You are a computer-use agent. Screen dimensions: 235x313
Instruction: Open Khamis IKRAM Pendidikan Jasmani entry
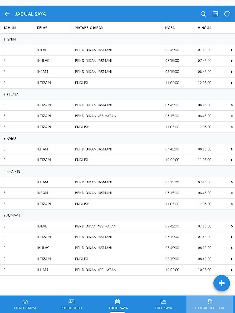pyautogui.click(x=117, y=193)
